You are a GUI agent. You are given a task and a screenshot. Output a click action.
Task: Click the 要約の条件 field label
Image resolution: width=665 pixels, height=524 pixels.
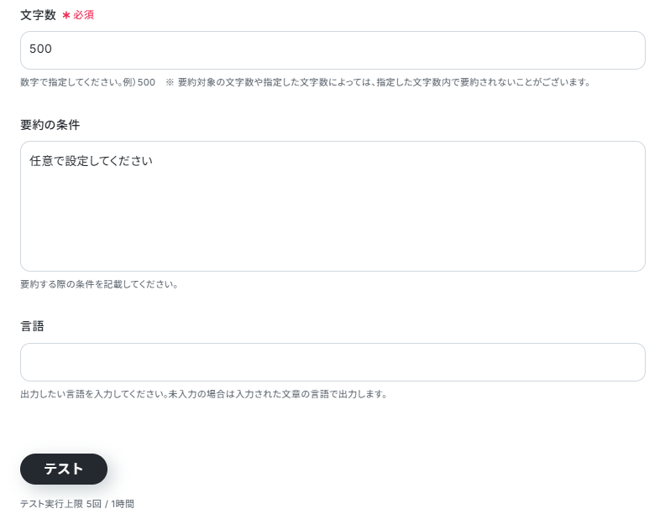pyautogui.click(x=50, y=125)
